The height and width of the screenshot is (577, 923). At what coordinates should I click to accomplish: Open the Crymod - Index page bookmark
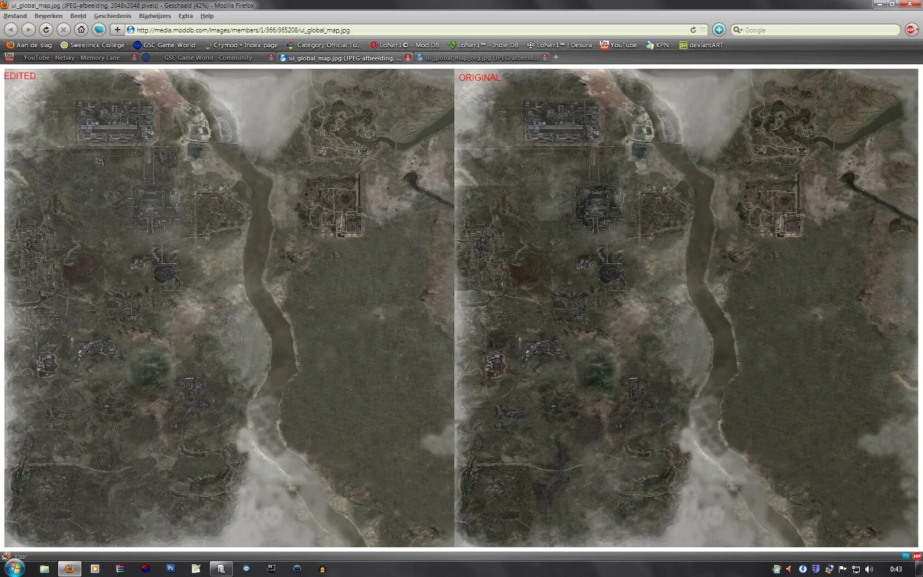coord(241,45)
